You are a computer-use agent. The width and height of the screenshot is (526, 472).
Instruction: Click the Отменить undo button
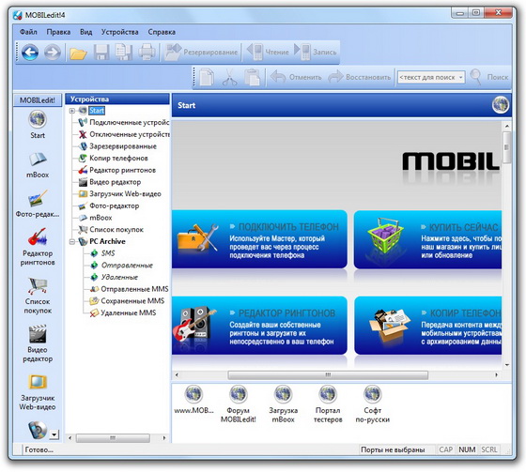(296, 77)
